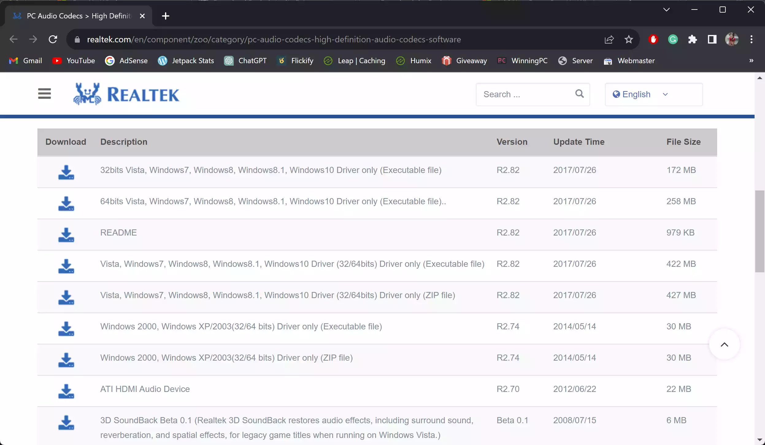Download the 32bits Windows10 executable driver
Image resolution: width=765 pixels, height=445 pixels.
click(66, 172)
